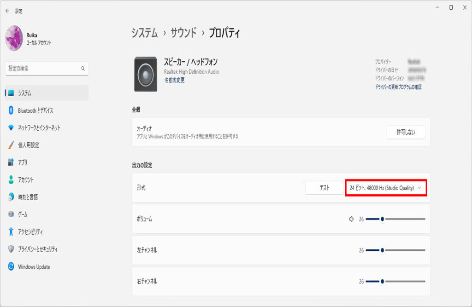This screenshot has height=307, width=472.
Task: Click the 個人用設定 paintbrush icon
Action: coord(11,145)
